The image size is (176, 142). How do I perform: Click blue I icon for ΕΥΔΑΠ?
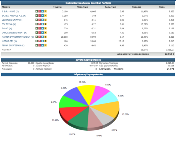tap(42, 28)
